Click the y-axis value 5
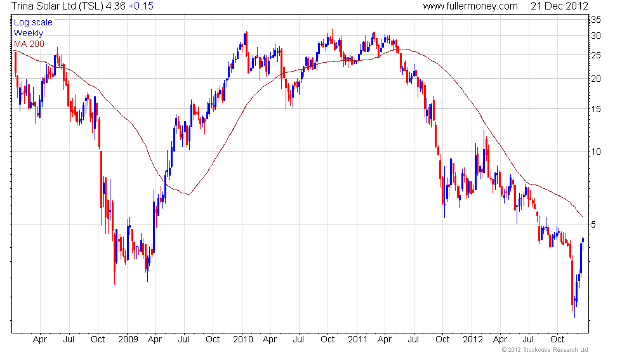622x355 pixels. point(593,224)
